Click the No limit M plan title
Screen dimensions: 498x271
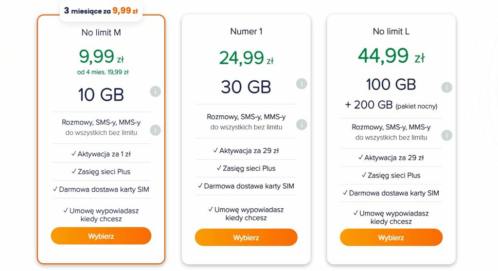tap(101, 33)
